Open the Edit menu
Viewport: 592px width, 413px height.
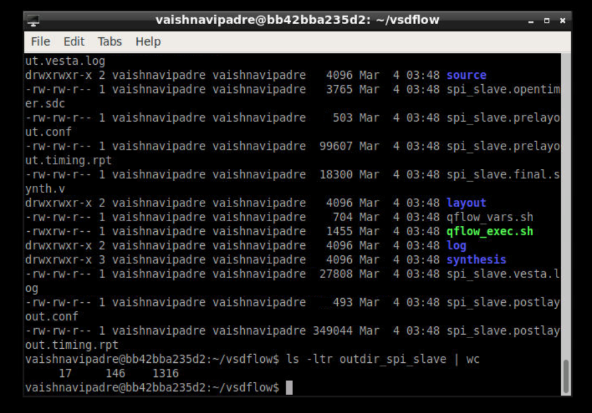pyautogui.click(x=74, y=41)
